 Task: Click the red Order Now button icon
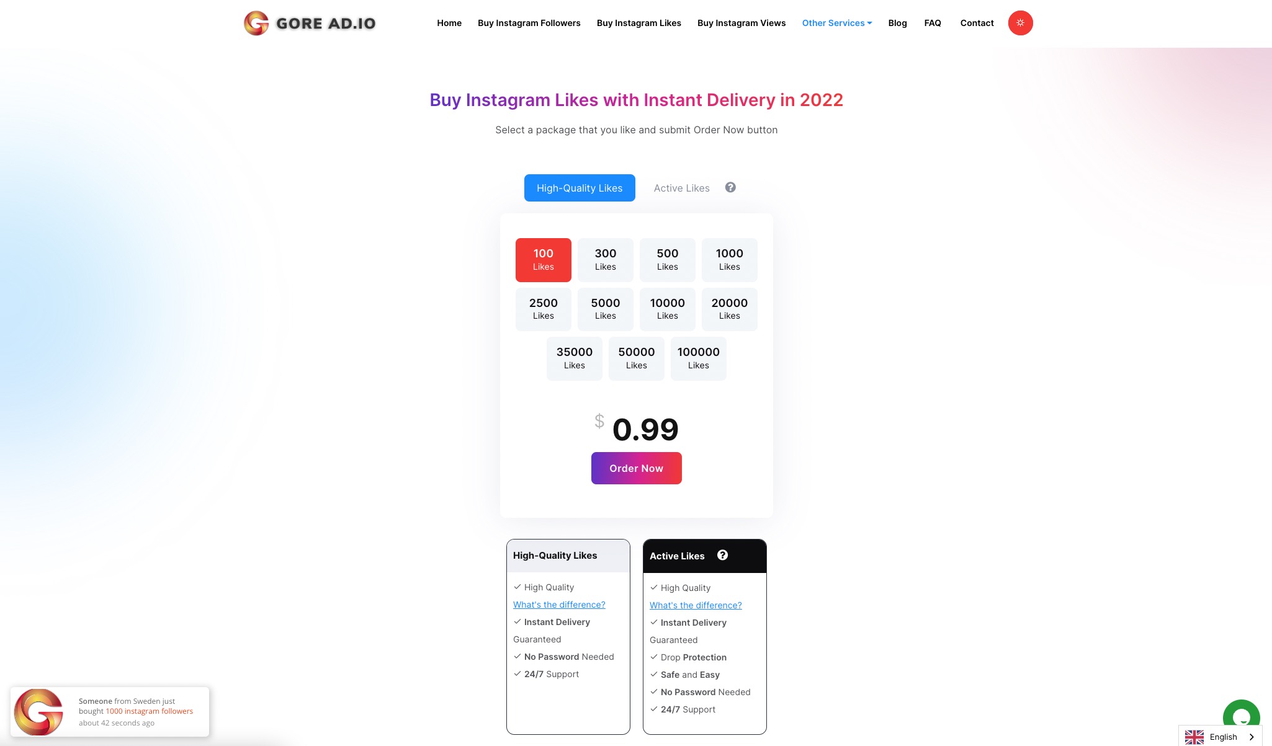[636, 468]
